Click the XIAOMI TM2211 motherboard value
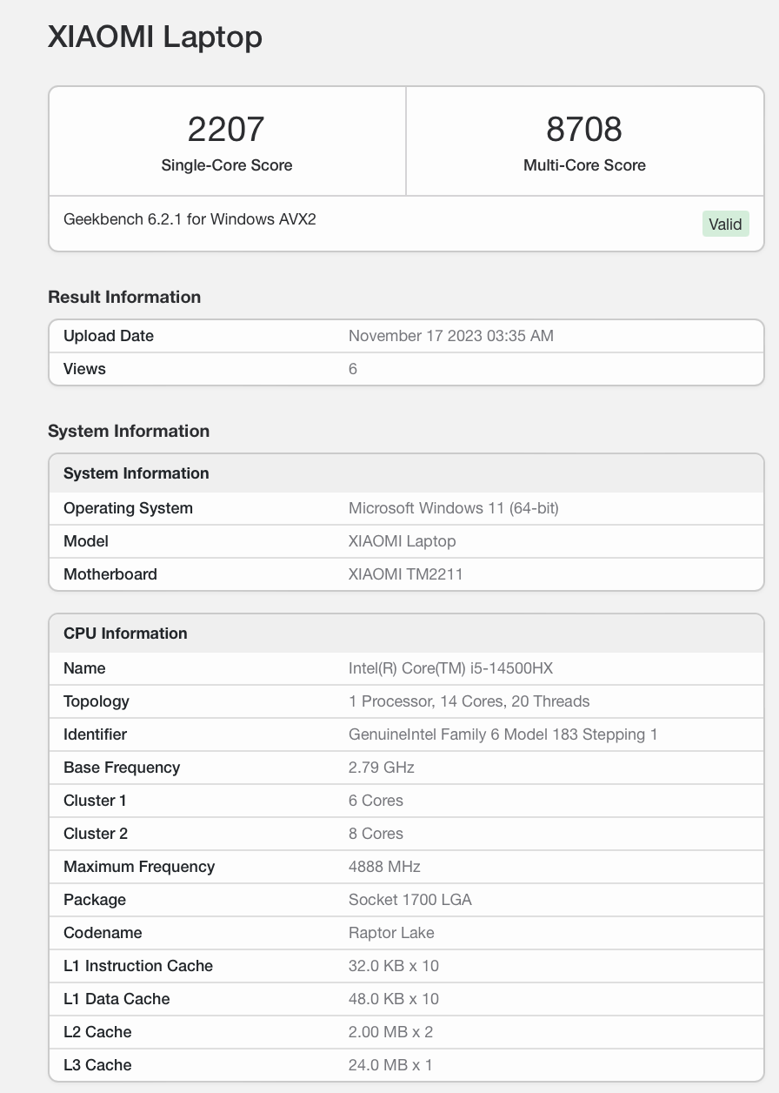The width and height of the screenshot is (779, 1093). 405,574
